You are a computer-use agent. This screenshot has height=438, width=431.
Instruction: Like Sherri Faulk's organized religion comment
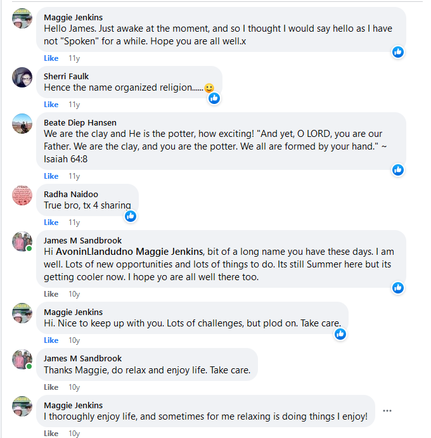click(51, 105)
